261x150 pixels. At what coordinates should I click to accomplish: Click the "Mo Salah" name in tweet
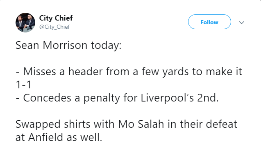pos(141,124)
